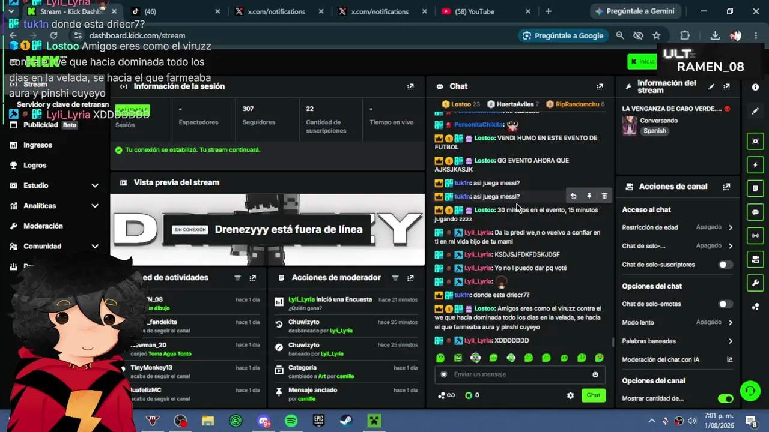Click the broadcast signal icon in right rail
The width and height of the screenshot is (769, 432).
(755, 236)
